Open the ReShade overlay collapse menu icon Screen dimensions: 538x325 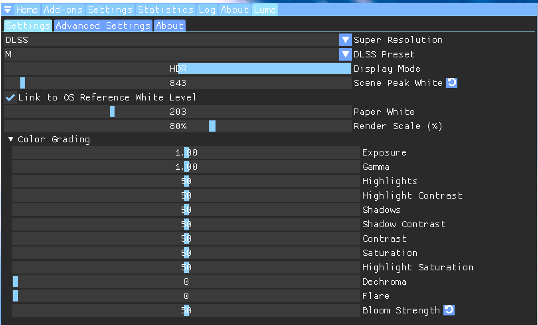(8, 10)
